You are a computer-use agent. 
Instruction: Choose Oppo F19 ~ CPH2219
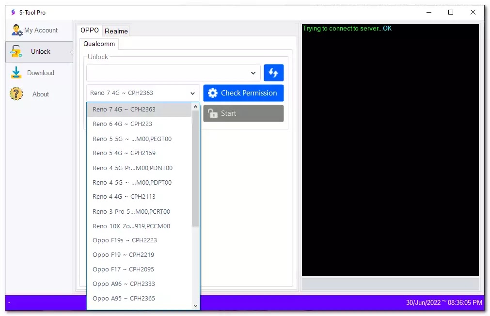(x=140, y=255)
